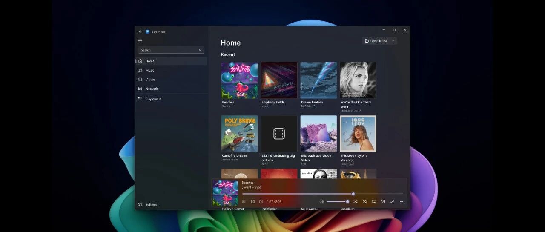Open This Love (Taylor's Version) cover
Screen dimensions: 545x232
pyautogui.click(x=358, y=134)
